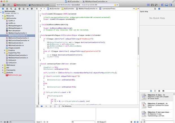Click BLEController folder in jump bar
Viewport: 175px width, 123px height.
[68, 9]
